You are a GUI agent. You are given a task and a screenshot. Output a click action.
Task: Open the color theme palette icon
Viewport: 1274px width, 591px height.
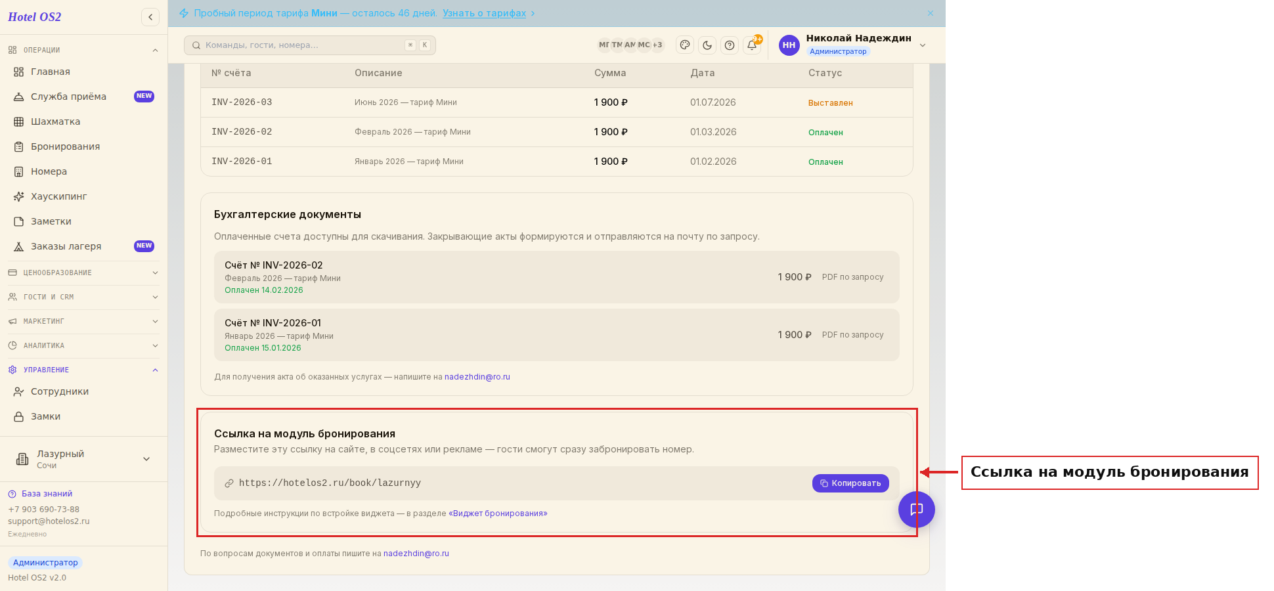[x=685, y=45]
